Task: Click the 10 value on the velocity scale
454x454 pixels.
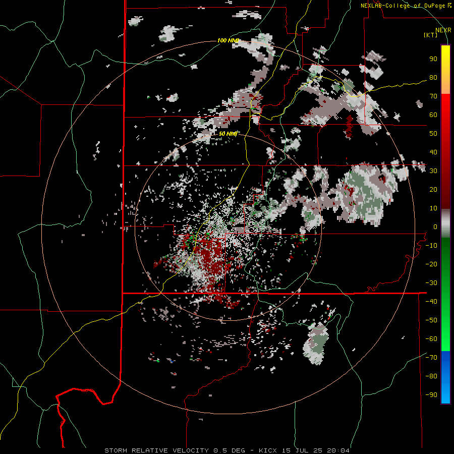Action: (433, 208)
